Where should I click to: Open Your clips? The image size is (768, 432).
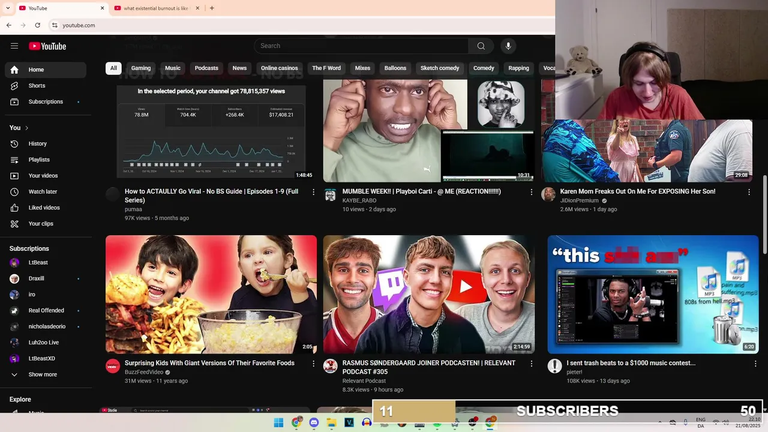(x=46, y=224)
